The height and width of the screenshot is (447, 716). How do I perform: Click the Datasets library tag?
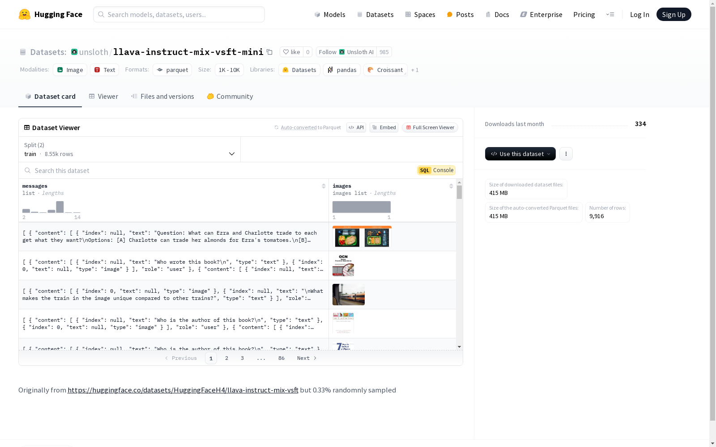pyautogui.click(x=299, y=70)
